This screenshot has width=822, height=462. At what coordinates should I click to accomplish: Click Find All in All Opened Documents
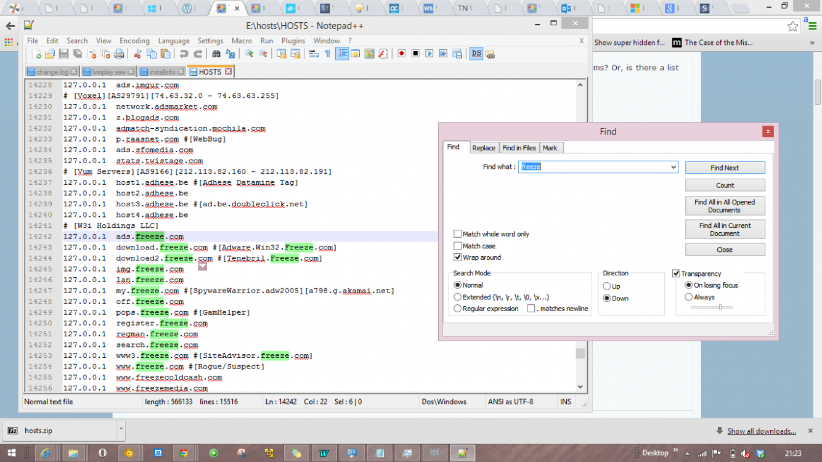pos(725,206)
